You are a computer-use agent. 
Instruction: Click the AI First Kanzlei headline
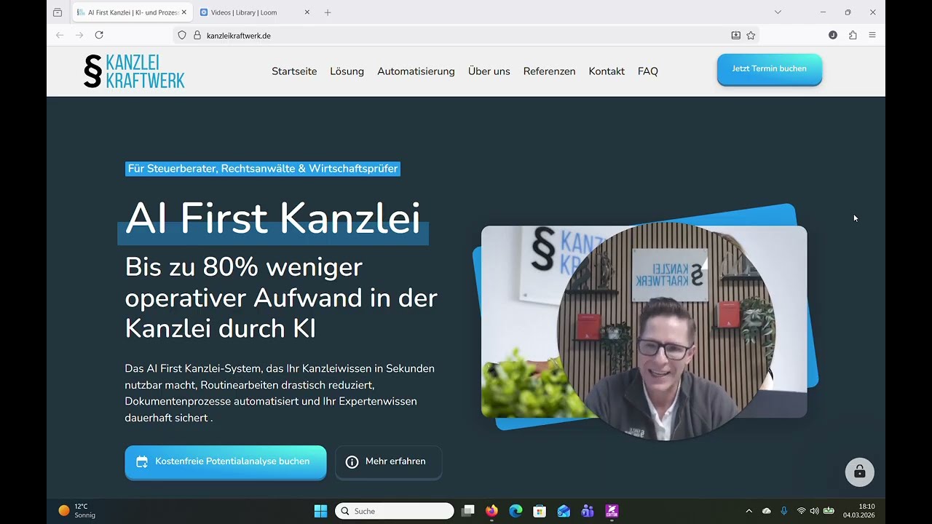coord(272,218)
